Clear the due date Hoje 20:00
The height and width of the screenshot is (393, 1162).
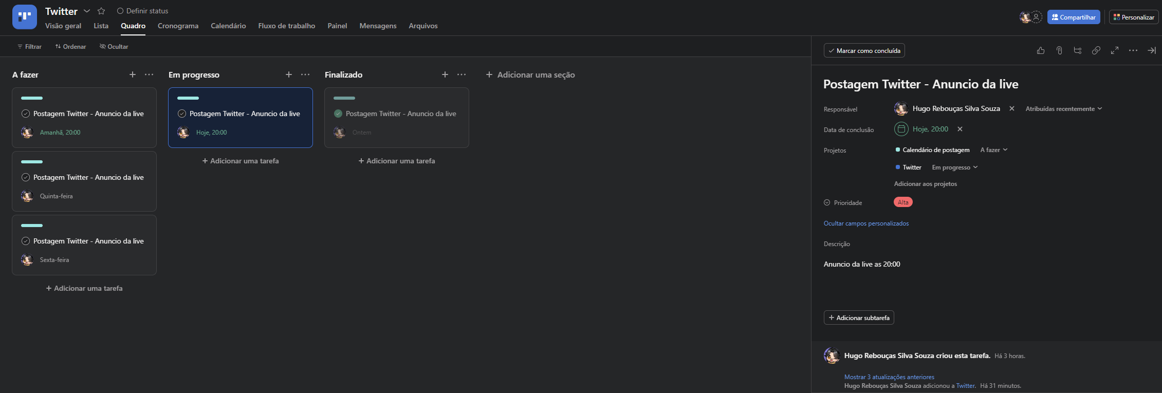click(x=960, y=129)
